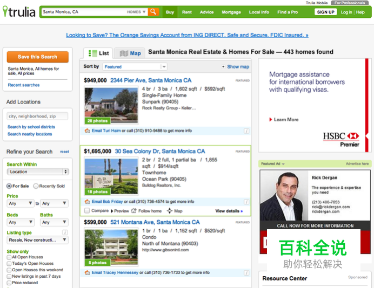Screen dimensions: 374x288
Task: Click email icon beside Email Bob Friday
Action: [x=88, y=202]
